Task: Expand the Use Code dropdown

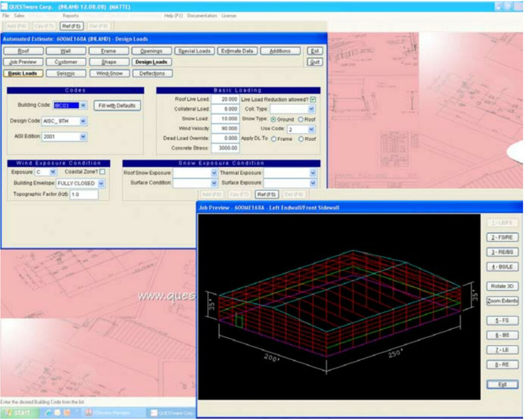Action: point(311,129)
